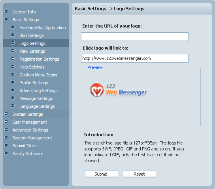The height and width of the screenshot is (189, 215).
Task: Open Registration Settings page
Action: [39, 59]
